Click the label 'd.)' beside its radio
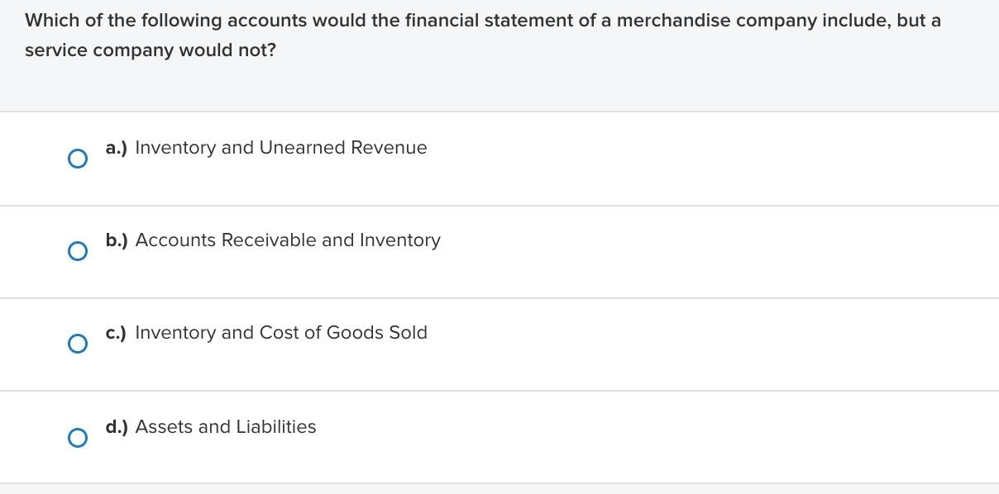Screen dimensions: 999x494 [117, 427]
